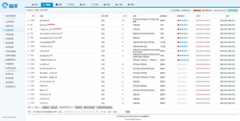This screenshot has height=121, width=240.
Task: Switch to the 模板 tab
Action: coord(59,5)
